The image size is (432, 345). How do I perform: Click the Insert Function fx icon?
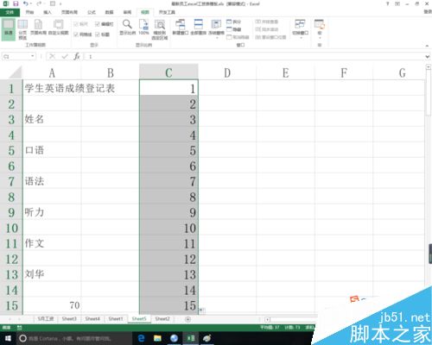coord(77,56)
